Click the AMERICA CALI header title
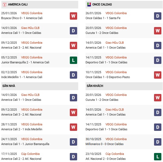The height and width of the screenshot is (162, 163). point(18,5)
